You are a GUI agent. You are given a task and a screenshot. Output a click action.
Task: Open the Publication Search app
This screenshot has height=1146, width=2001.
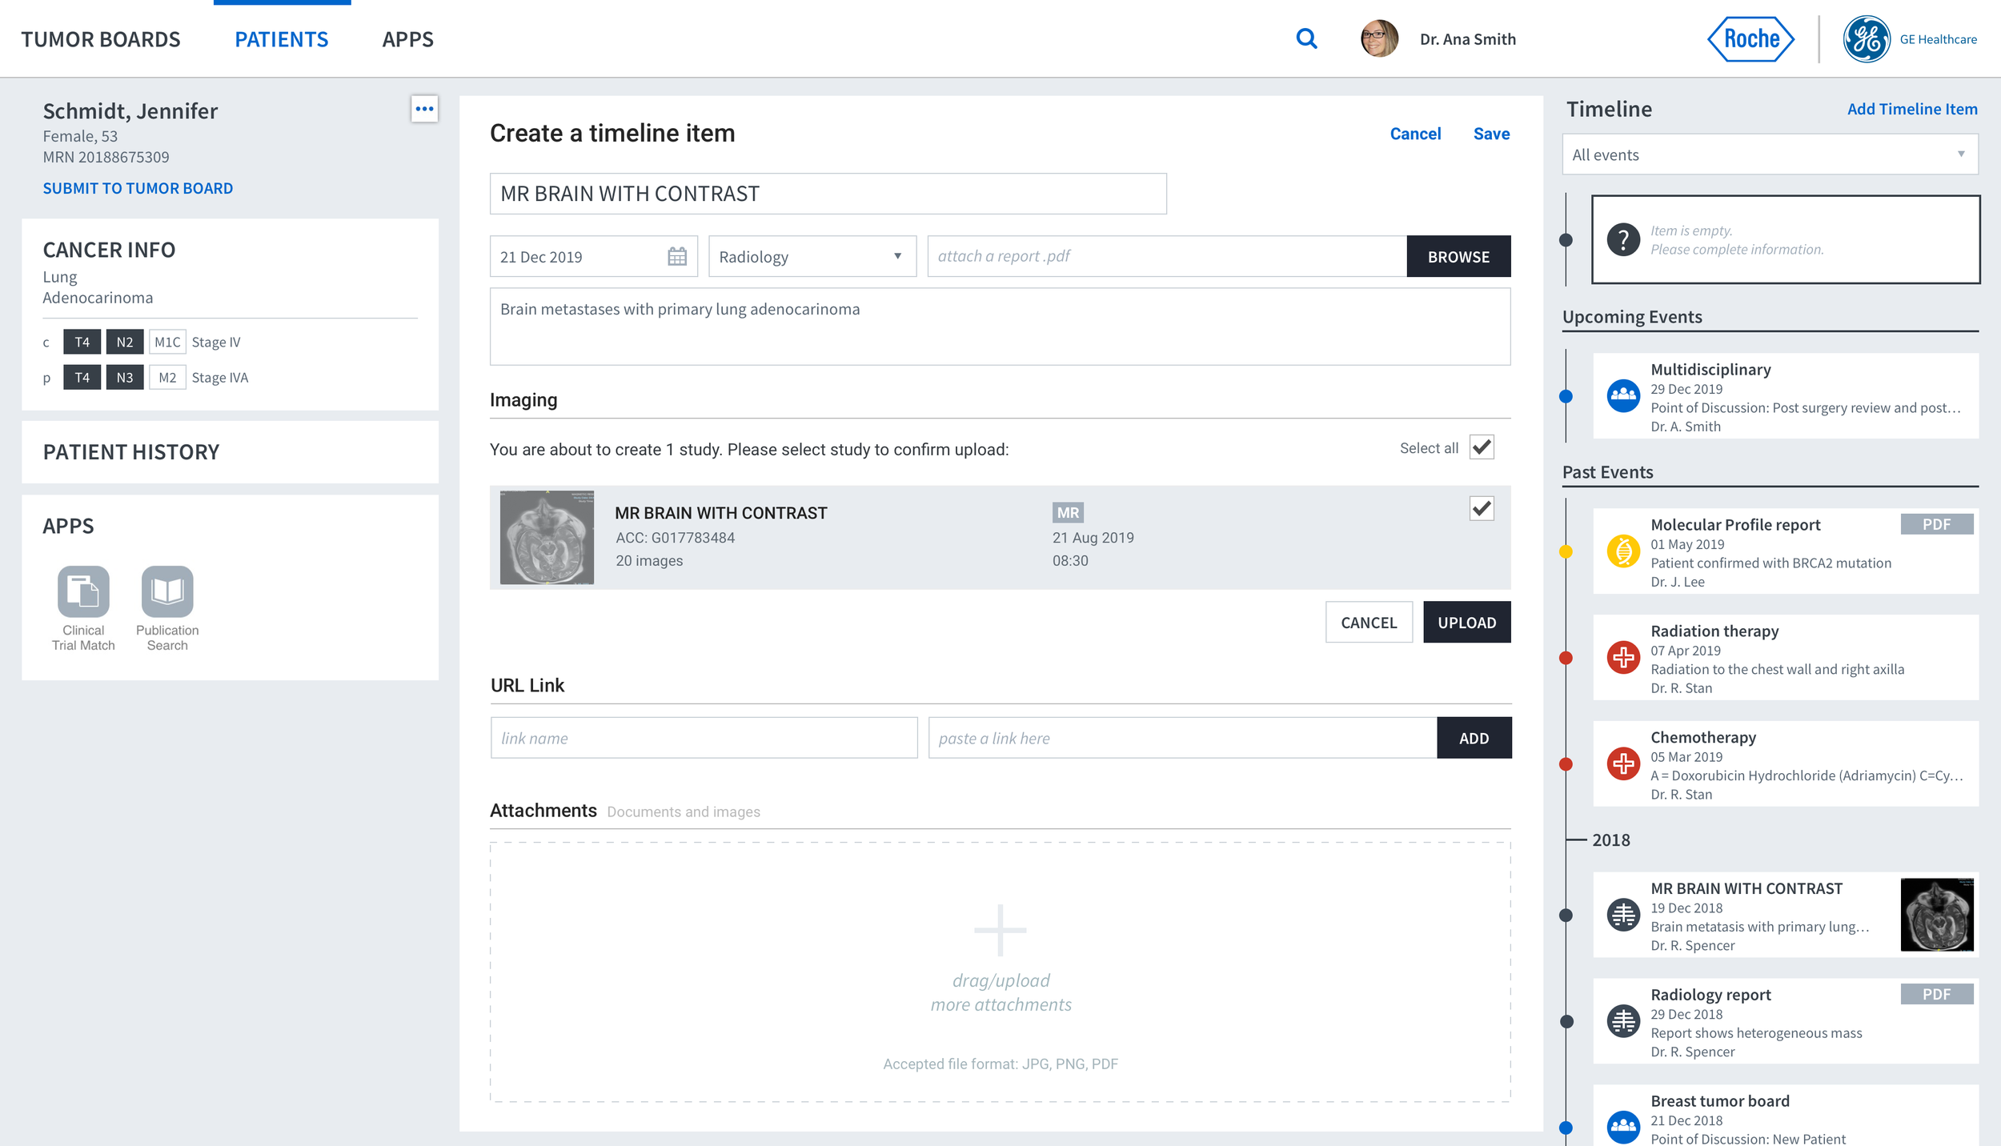tap(167, 591)
